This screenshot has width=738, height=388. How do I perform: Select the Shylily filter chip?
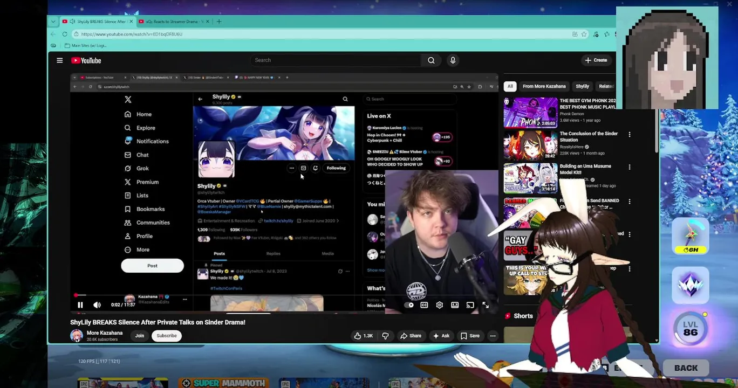point(582,86)
